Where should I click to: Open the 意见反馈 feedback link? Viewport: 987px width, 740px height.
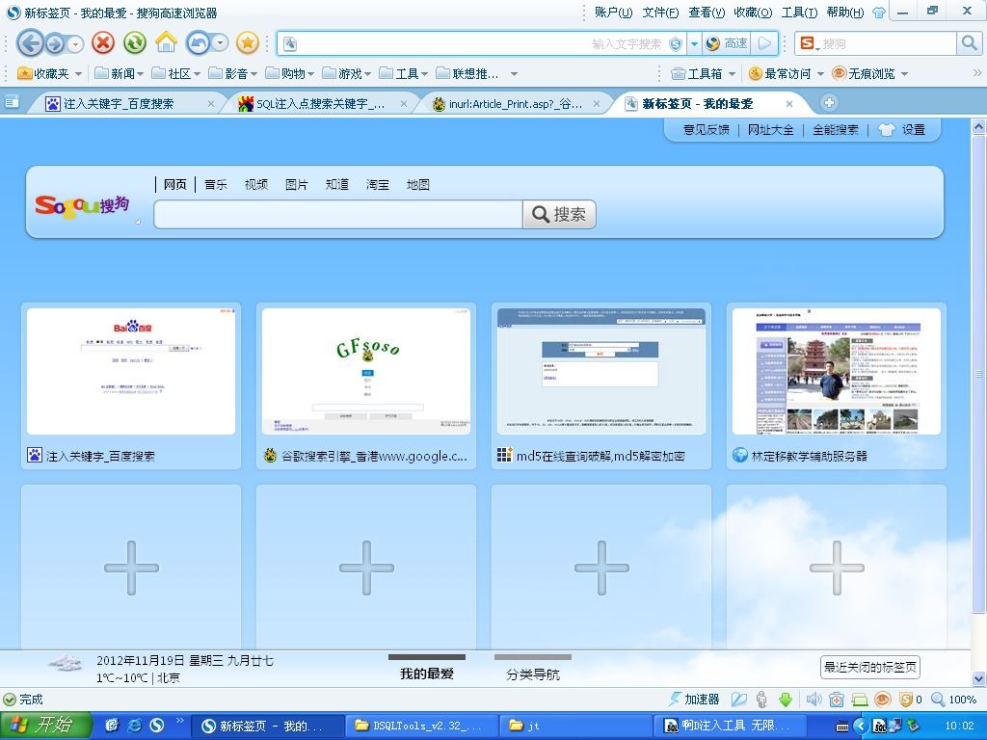707,130
